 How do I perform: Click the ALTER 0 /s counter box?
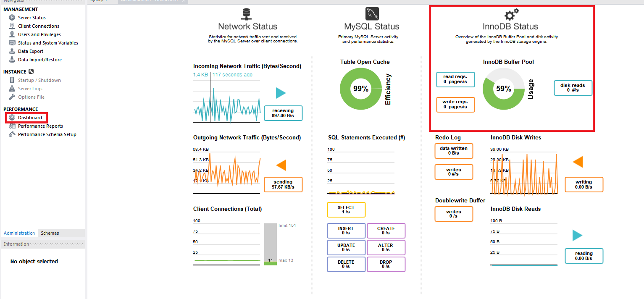[x=386, y=248]
